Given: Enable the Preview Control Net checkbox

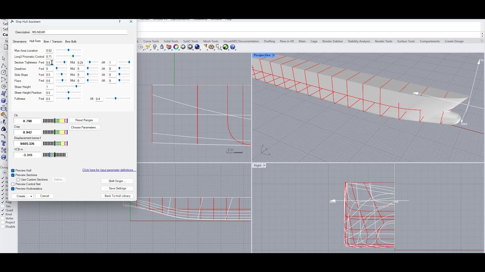Looking at the screenshot, I should pyautogui.click(x=13, y=184).
